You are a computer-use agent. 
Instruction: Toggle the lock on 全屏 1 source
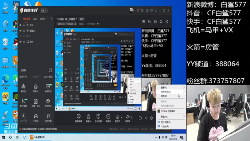coord(24,42)
